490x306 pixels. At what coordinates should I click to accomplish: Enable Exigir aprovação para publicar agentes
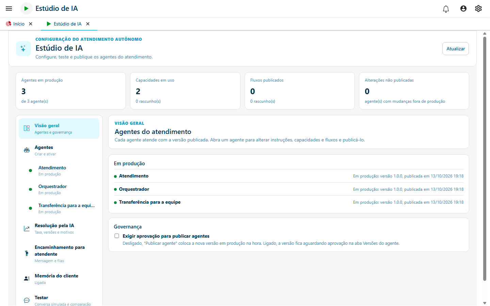pos(117,236)
